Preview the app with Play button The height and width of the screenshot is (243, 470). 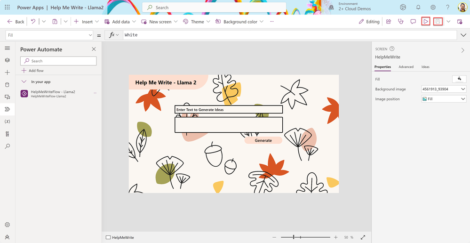click(426, 22)
